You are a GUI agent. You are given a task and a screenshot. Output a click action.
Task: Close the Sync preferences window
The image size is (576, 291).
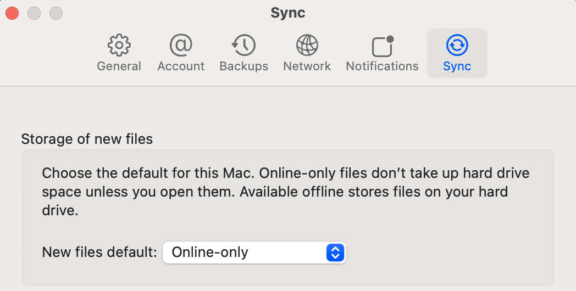pos(12,13)
